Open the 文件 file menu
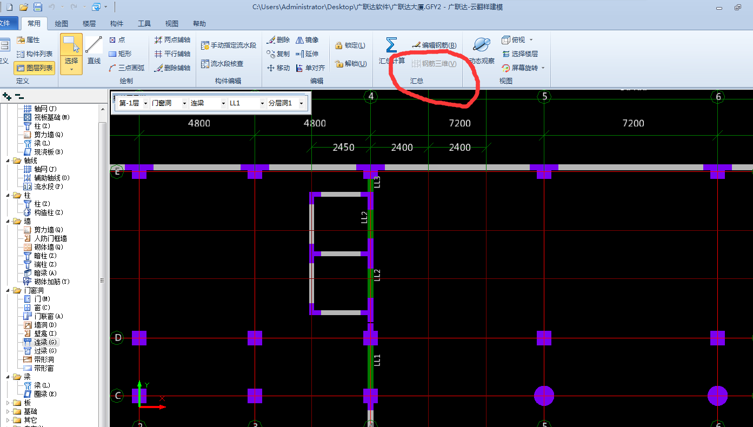753x427 pixels. (x=8, y=23)
